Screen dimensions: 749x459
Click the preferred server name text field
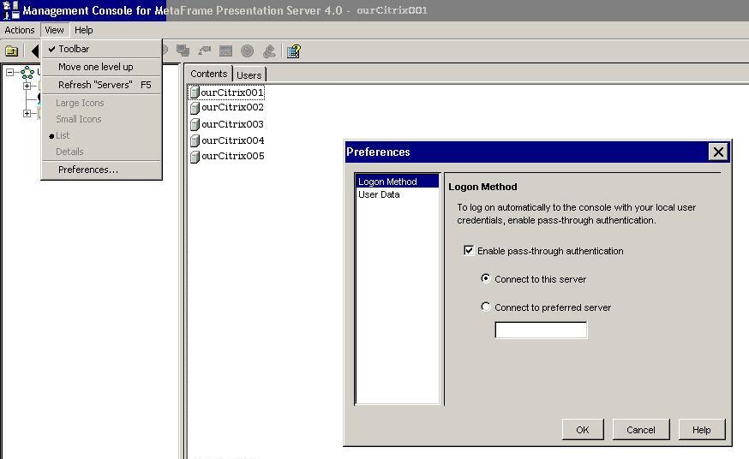coord(541,330)
